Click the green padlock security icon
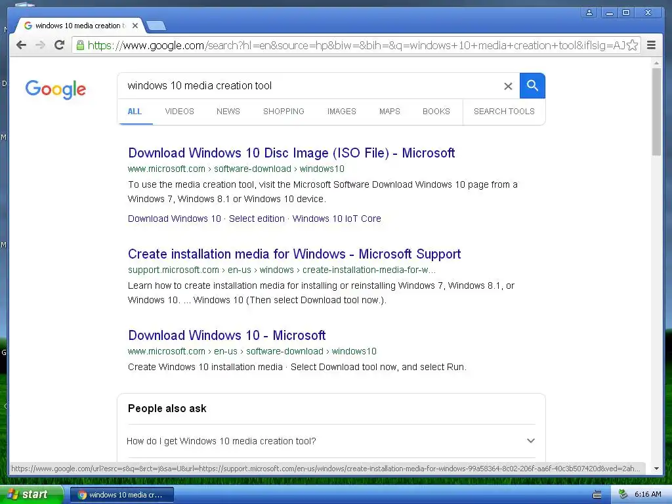Viewport: 672px width, 504px height. [80, 45]
